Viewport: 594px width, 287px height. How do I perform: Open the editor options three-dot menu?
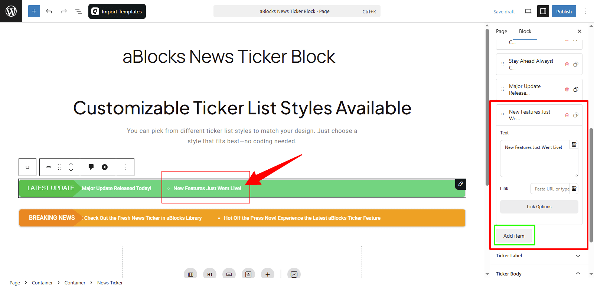click(x=585, y=11)
